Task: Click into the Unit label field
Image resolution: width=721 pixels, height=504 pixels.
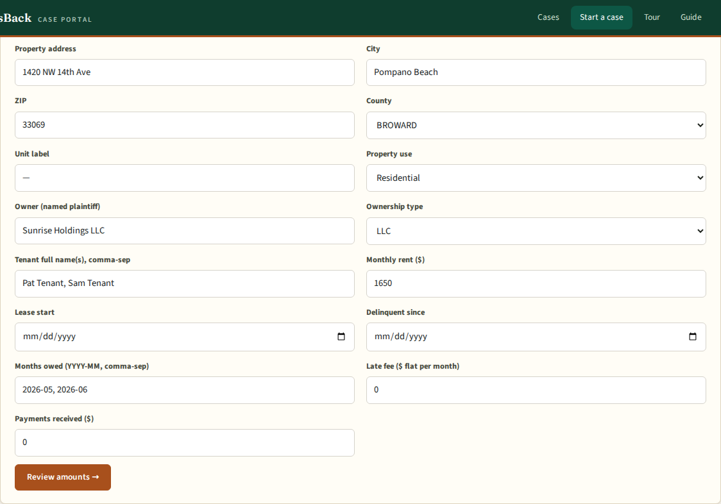Action: coord(184,178)
